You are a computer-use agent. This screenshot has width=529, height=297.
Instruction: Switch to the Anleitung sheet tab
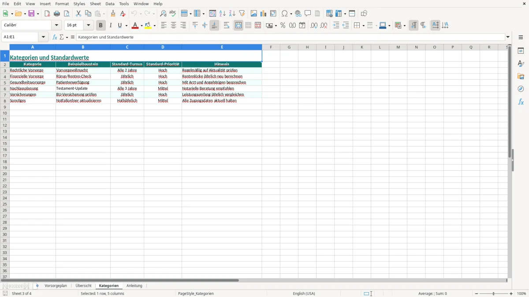point(134,286)
